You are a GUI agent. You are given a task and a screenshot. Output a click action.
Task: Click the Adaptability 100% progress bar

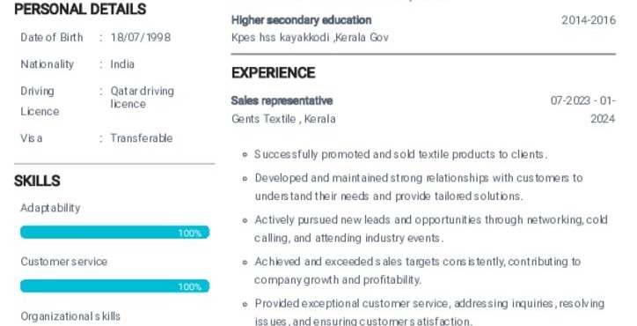pyautogui.click(x=115, y=233)
